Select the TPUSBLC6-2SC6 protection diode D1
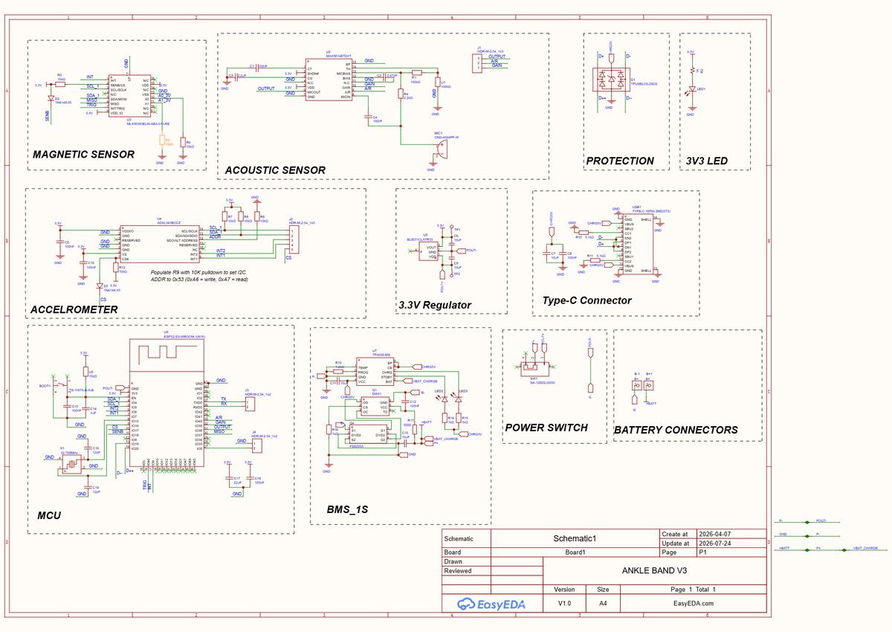 [610, 79]
